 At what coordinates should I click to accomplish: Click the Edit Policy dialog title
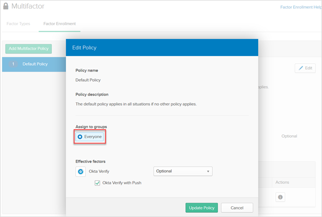(84, 48)
